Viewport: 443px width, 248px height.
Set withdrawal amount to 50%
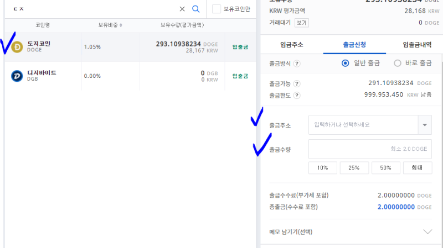tap(385, 168)
